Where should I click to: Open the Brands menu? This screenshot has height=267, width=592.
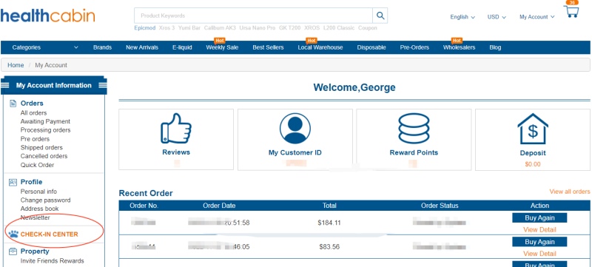(102, 47)
